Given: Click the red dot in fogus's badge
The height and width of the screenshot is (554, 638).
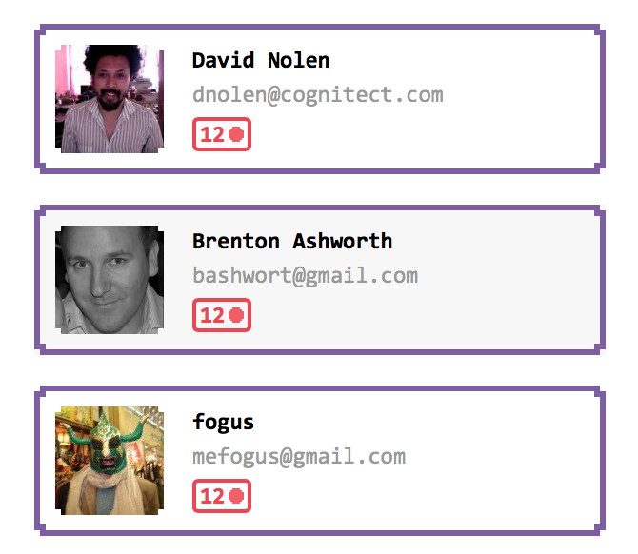Looking at the screenshot, I should click(x=237, y=496).
